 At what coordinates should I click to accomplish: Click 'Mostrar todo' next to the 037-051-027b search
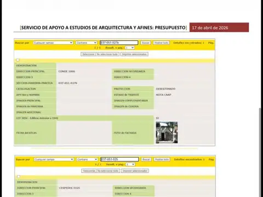coord(161,43)
